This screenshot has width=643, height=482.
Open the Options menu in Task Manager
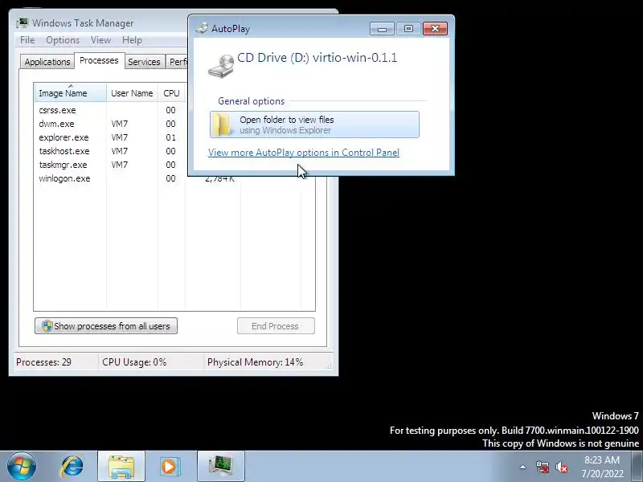[63, 40]
